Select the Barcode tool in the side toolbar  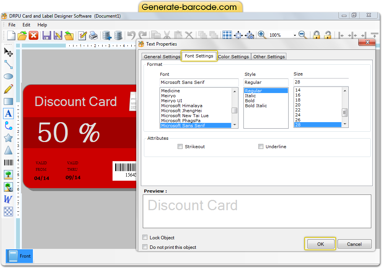tap(8, 162)
